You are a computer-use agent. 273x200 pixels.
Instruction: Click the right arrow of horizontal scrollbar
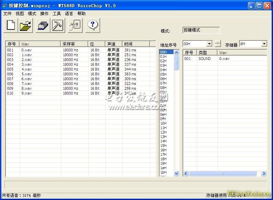coord(264,174)
